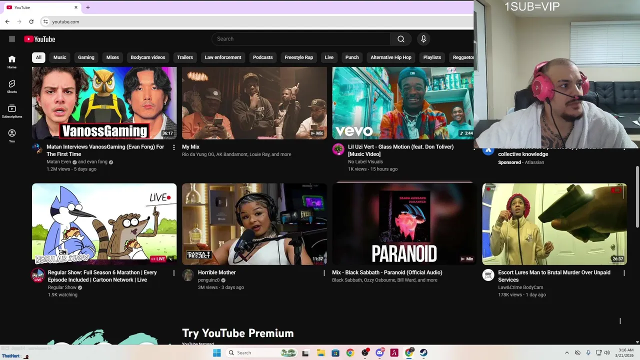This screenshot has height=360, width=640.
Task: Open the You section in the sidebar
Action: tap(12, 136)
